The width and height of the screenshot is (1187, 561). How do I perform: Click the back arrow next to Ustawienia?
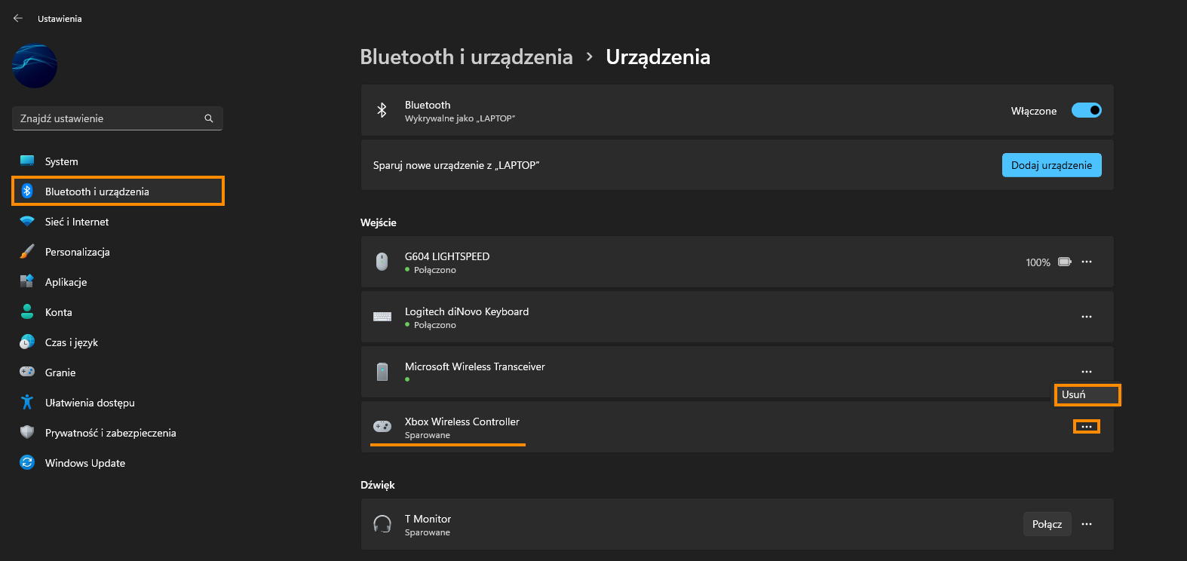click(x=18, y=18)
